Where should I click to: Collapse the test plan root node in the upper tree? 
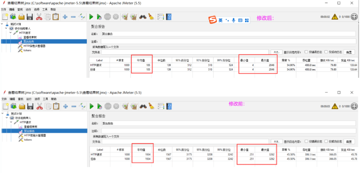point(2,24)
